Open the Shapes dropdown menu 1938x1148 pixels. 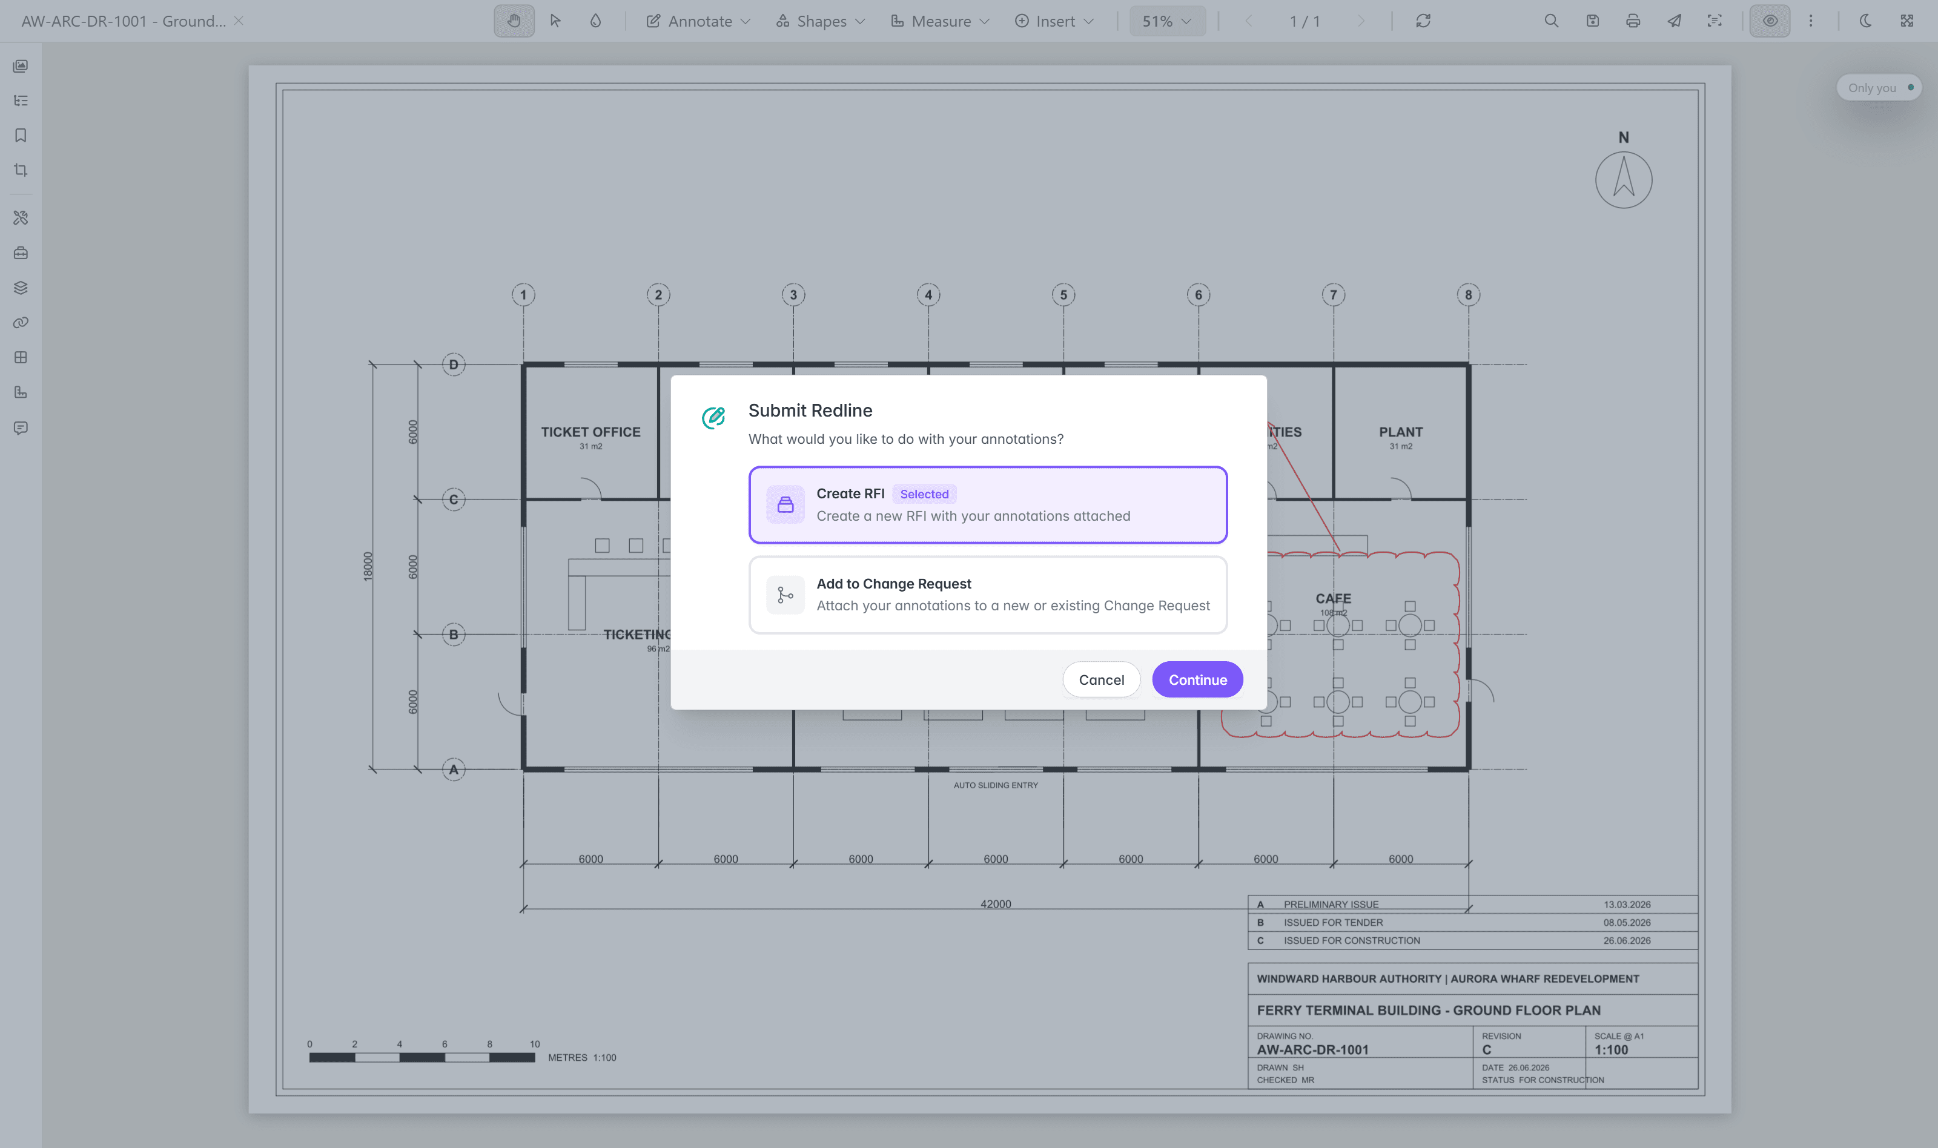tap(820, 21)
